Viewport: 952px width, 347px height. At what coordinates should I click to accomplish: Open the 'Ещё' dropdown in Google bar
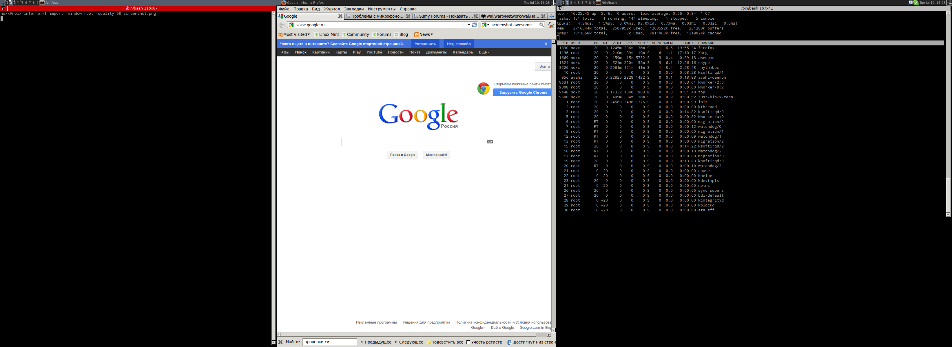click(484, 52)
